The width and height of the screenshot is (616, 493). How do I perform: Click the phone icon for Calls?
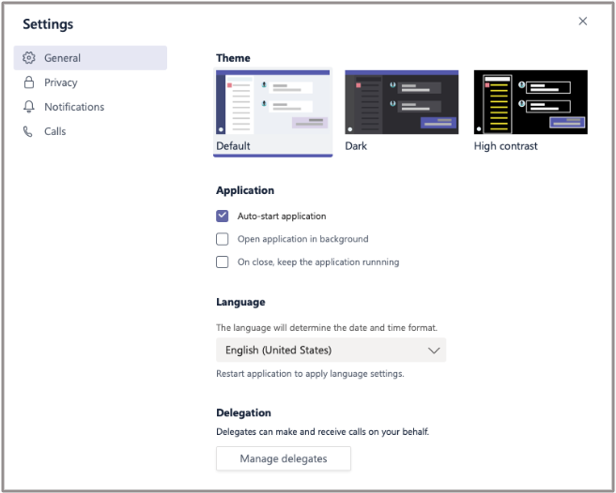point(28,131)
